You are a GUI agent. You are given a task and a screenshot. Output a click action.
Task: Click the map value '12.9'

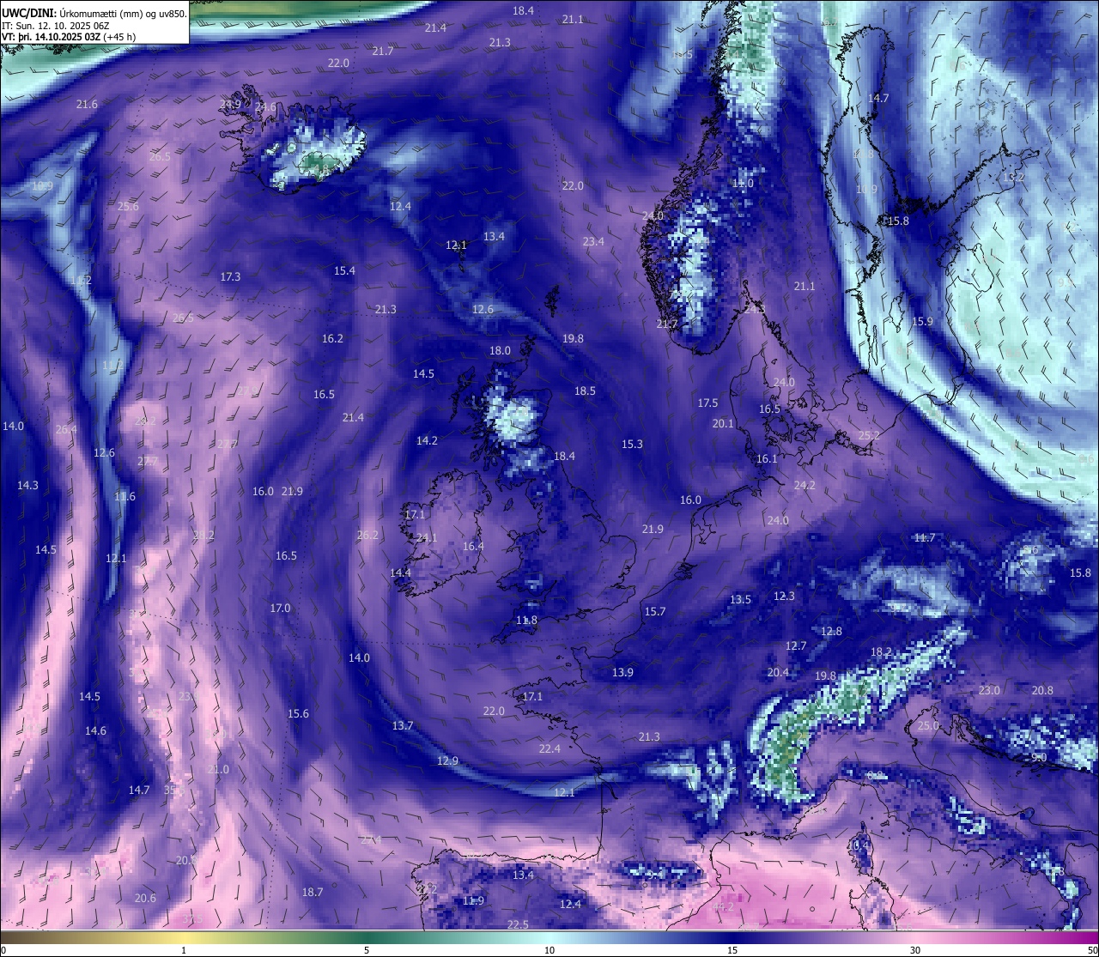coord(447,761)
